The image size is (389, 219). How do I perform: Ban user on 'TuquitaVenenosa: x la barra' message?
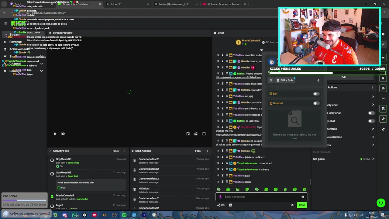pos(227,169)
